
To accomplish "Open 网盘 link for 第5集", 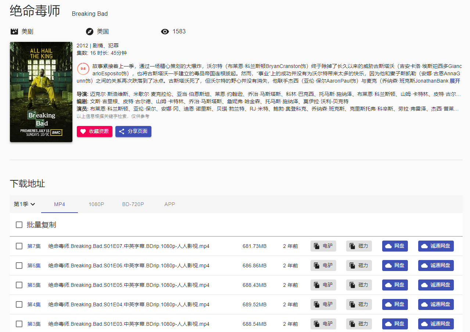I will coord(395,285).
